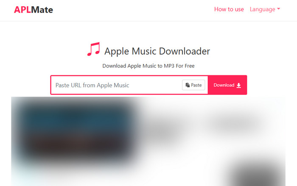Click the clipboard icon inside Paste button
Image resolution: width=297 pixels, height=186 pixels.
point(188,85)
